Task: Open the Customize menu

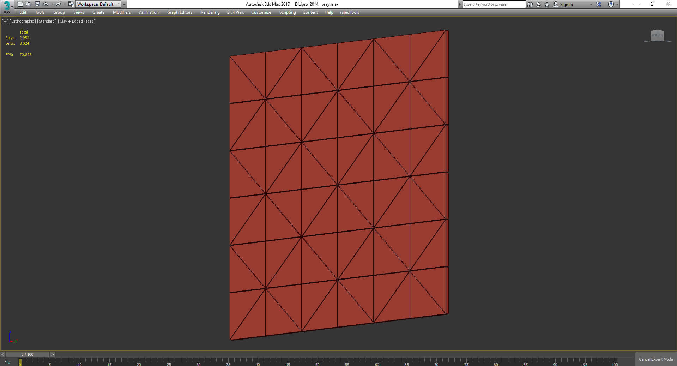Action: pos(261,12)
